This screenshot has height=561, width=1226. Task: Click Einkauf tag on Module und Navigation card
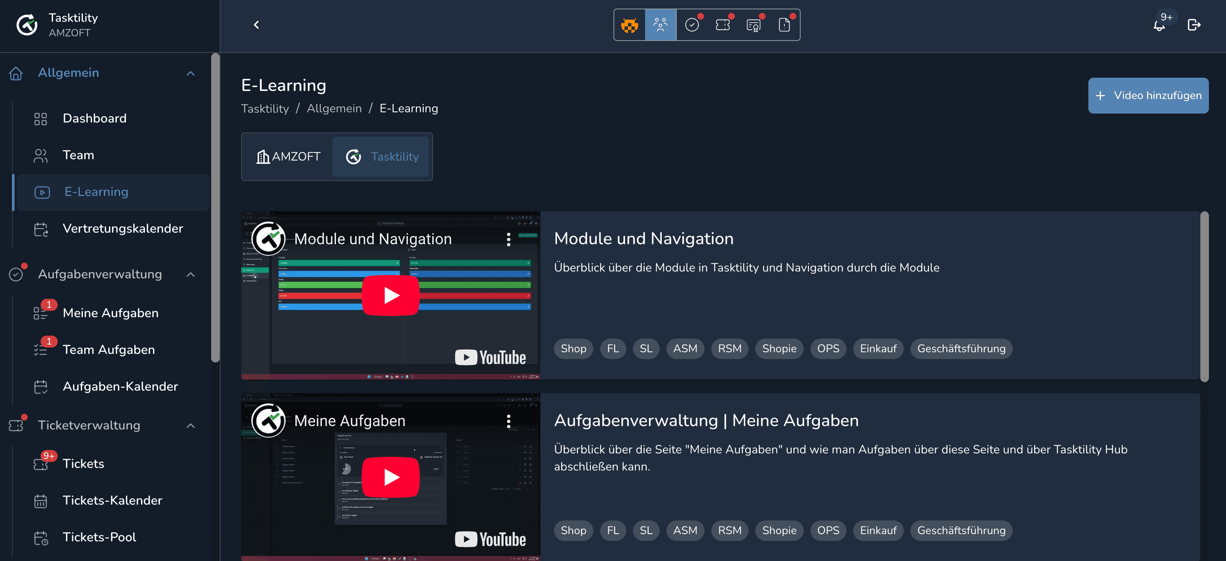pyautogui.click(x=878, y=349)
